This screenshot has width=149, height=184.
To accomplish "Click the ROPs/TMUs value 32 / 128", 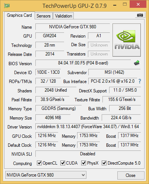I will (x=48, y=81).
